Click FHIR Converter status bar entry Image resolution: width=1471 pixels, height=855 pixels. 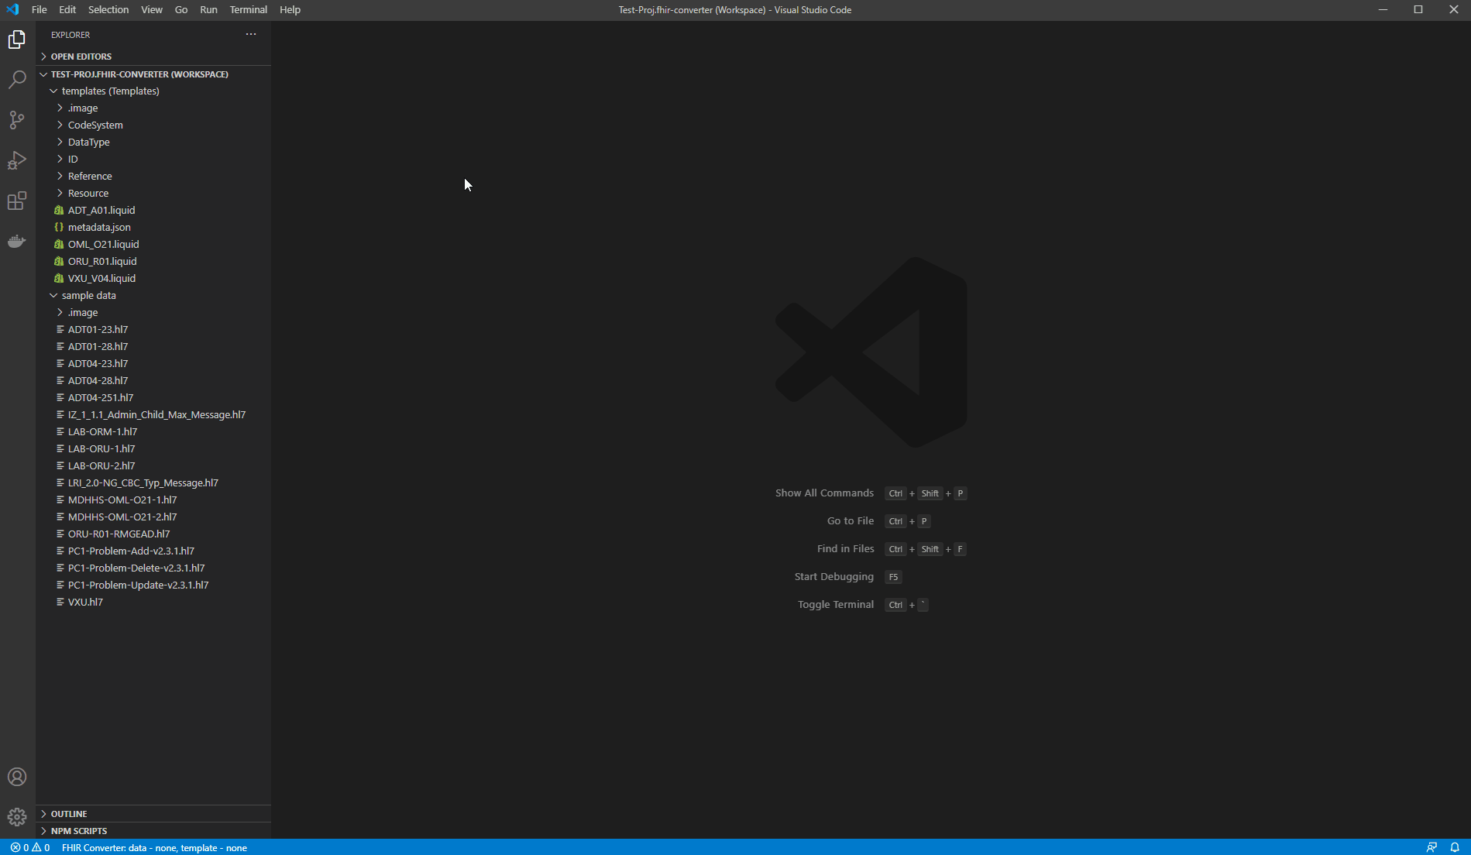click(154, 847)
